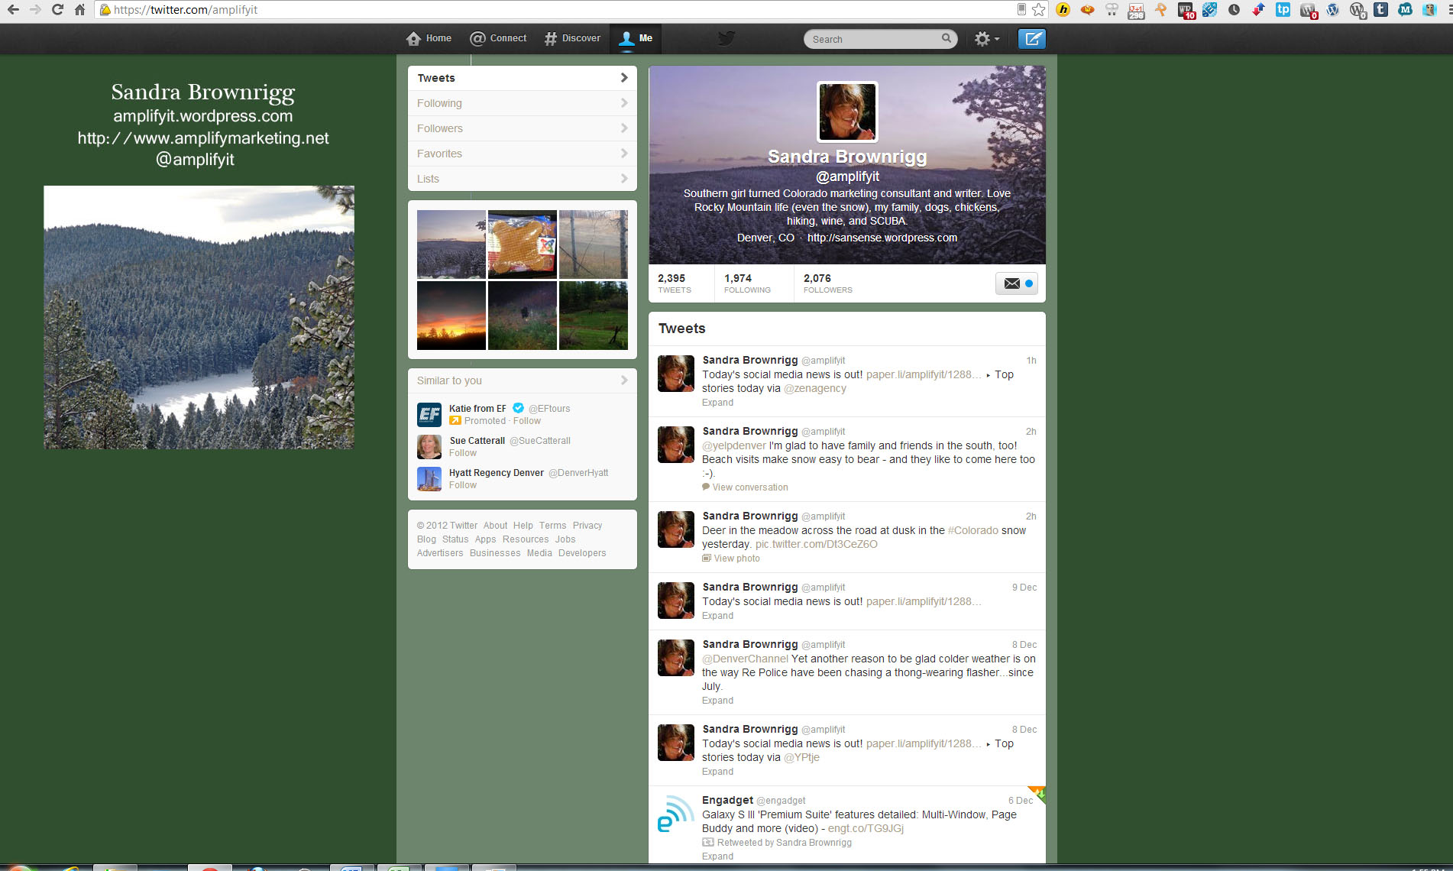Click the blue tp extension icon
The image size is (1453, 871).
[1283, 10]
